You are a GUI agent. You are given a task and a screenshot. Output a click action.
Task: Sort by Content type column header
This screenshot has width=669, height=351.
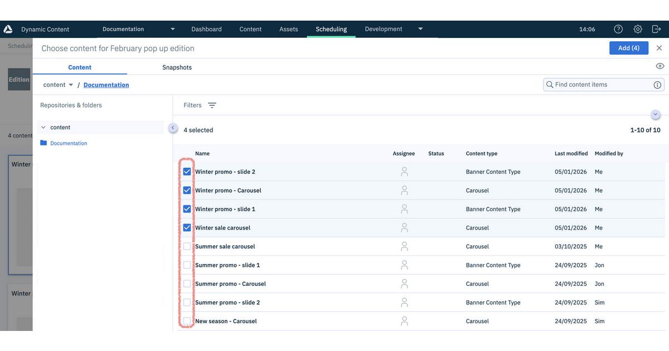482,153
